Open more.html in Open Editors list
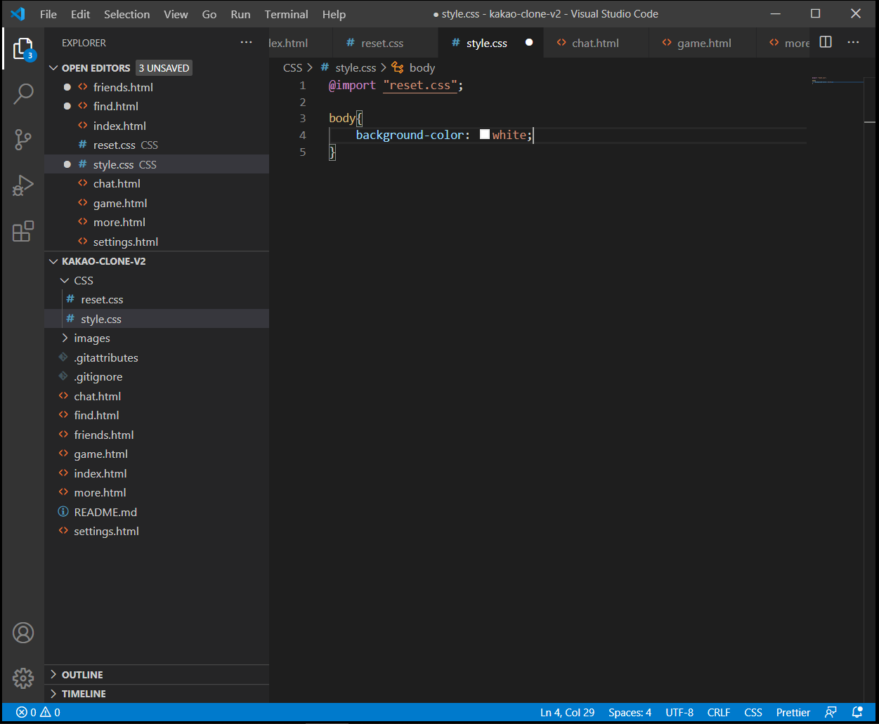879x724 pixels. click(x=157, y=223)
